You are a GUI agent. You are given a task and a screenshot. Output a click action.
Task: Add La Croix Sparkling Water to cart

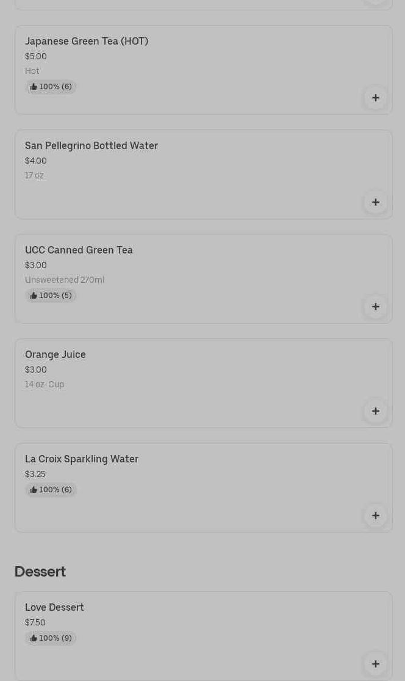(375, 515)
